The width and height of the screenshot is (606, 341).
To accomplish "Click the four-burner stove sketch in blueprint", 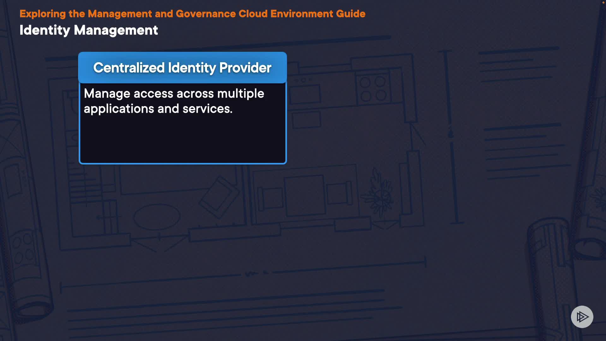I will [x=373, y=88].
